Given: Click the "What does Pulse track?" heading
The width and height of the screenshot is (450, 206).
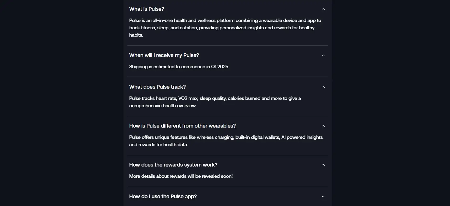Looking at the screenshot, I should (157, 87).
